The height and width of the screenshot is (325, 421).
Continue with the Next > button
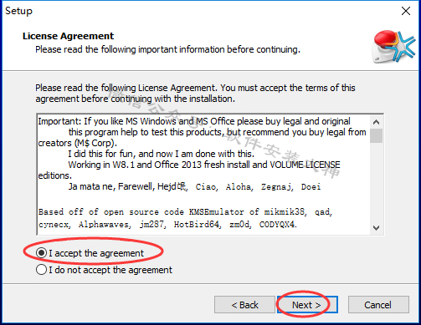pyautogui.click(x=307, y=305)
